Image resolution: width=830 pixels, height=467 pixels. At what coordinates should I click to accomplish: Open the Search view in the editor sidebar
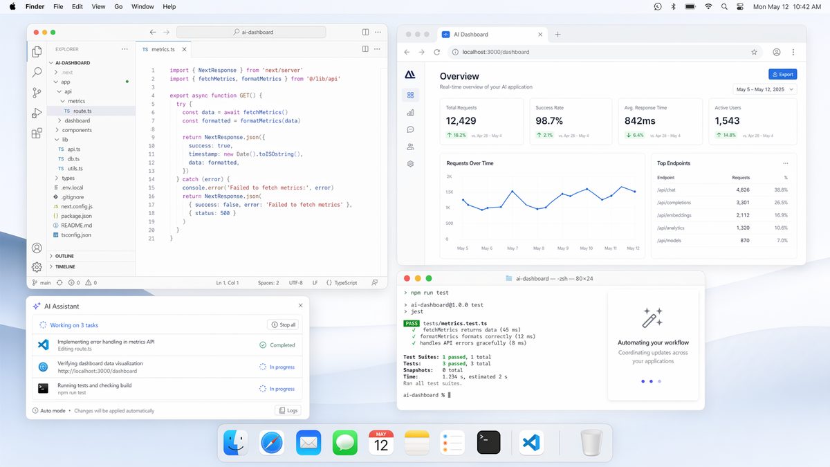pos(37,71)
